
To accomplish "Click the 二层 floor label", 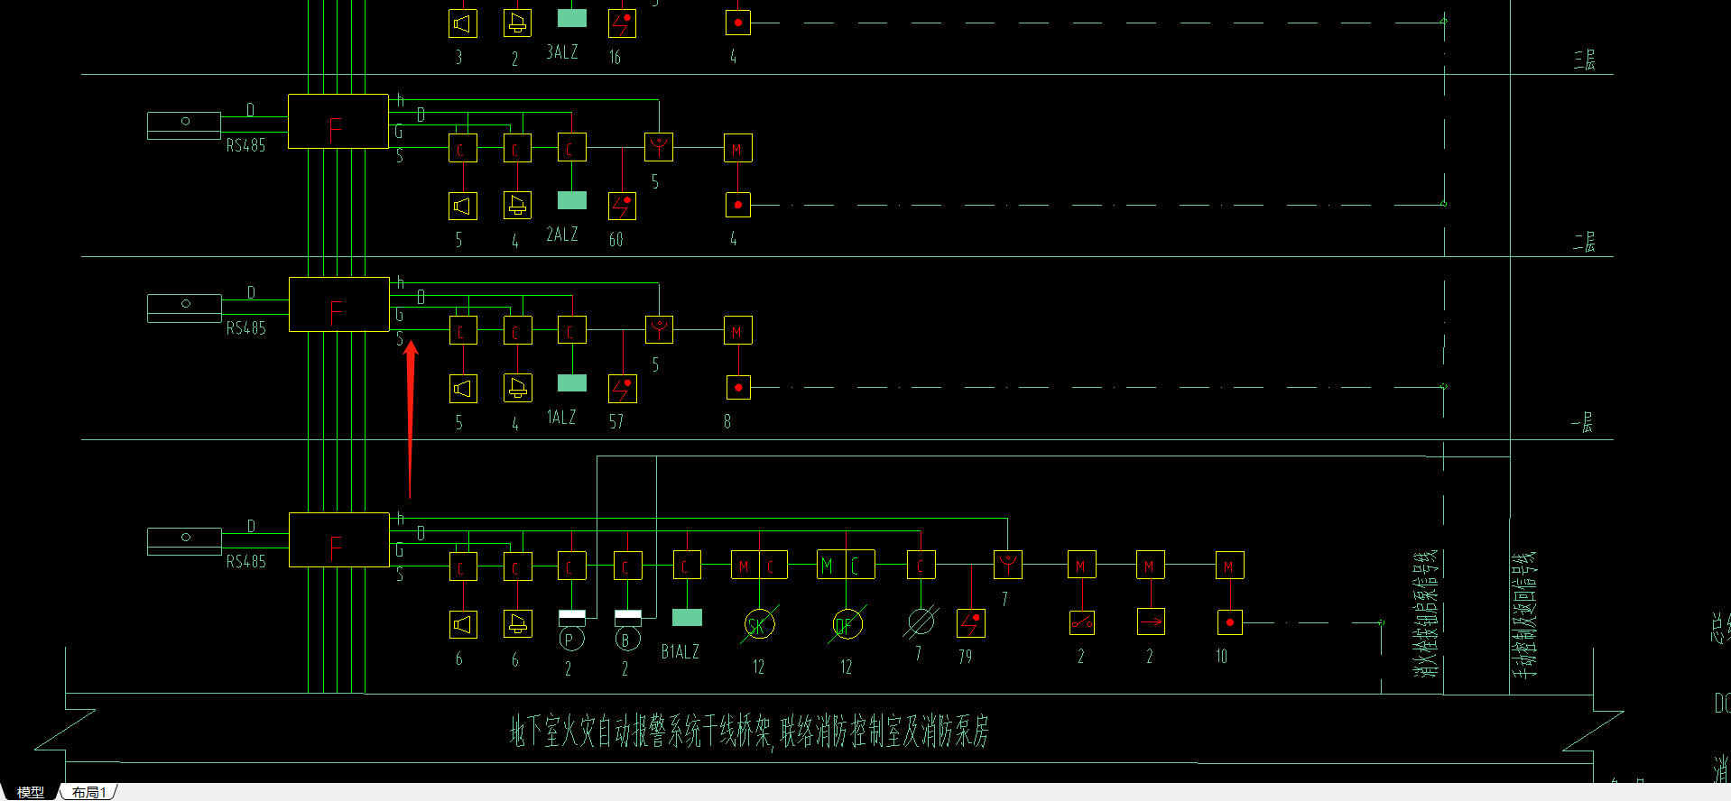I will pyautogui.click(x=1584, y=241).
